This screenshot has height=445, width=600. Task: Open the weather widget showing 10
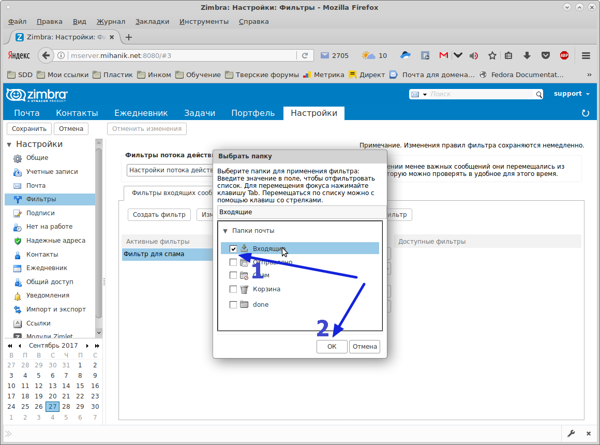click(374, 55)
